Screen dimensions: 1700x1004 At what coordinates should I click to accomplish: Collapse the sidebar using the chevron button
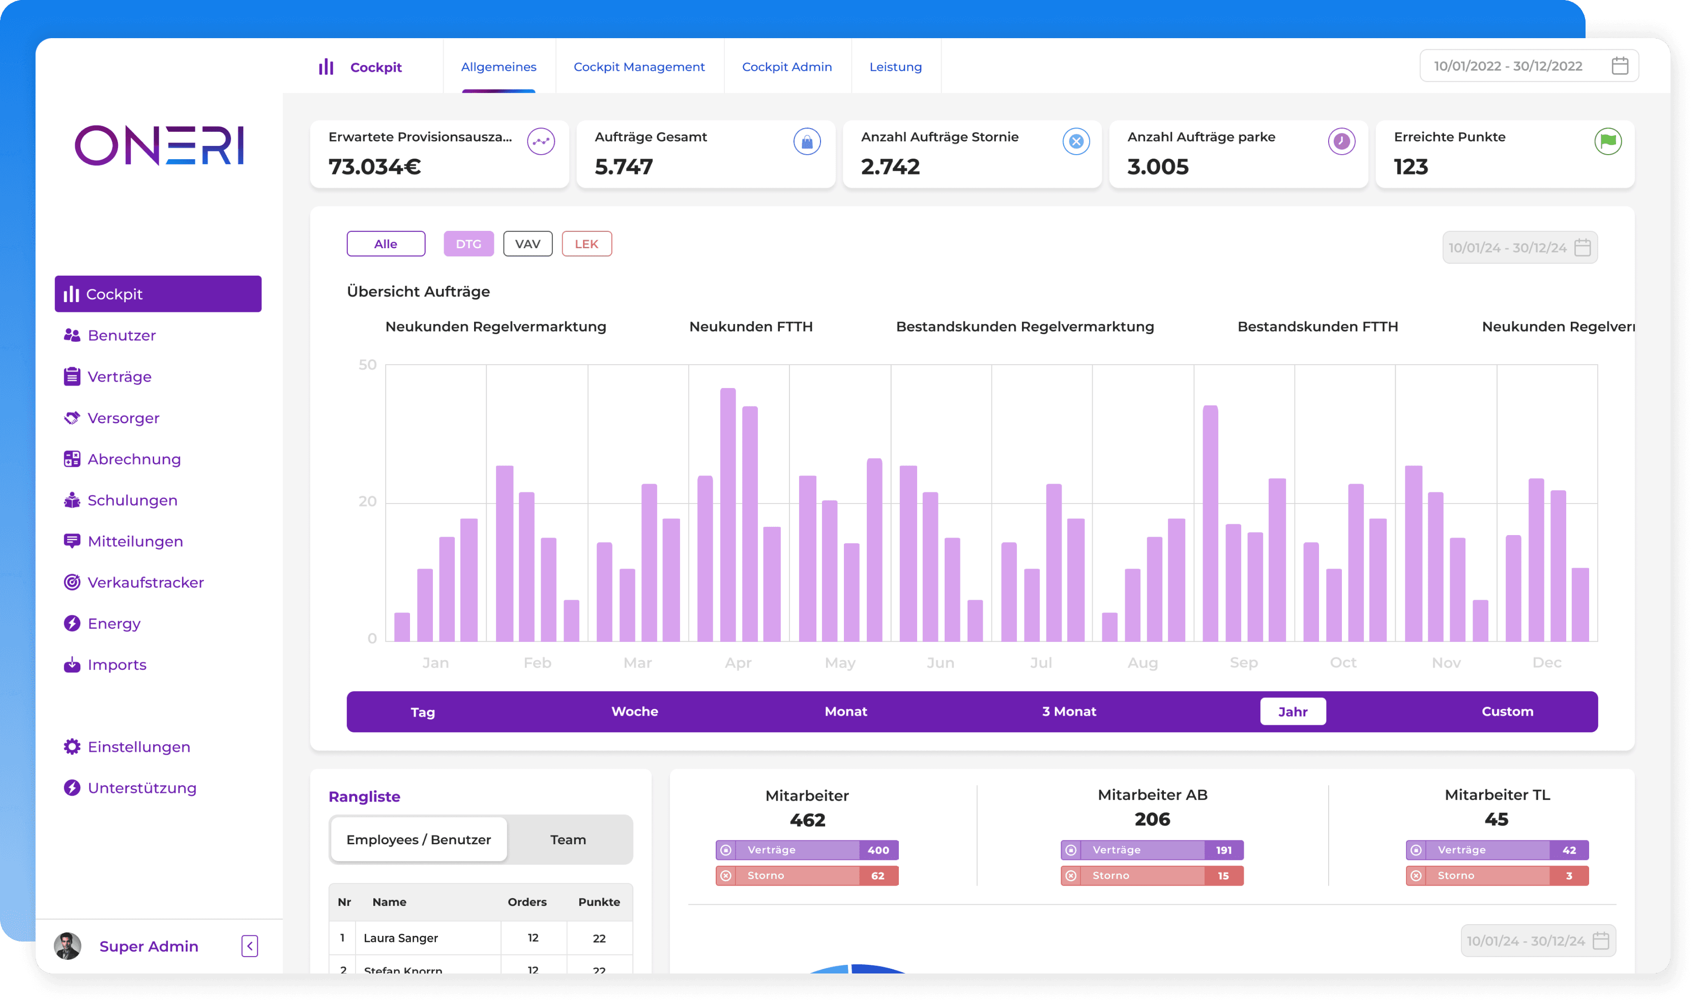[250, 946]
